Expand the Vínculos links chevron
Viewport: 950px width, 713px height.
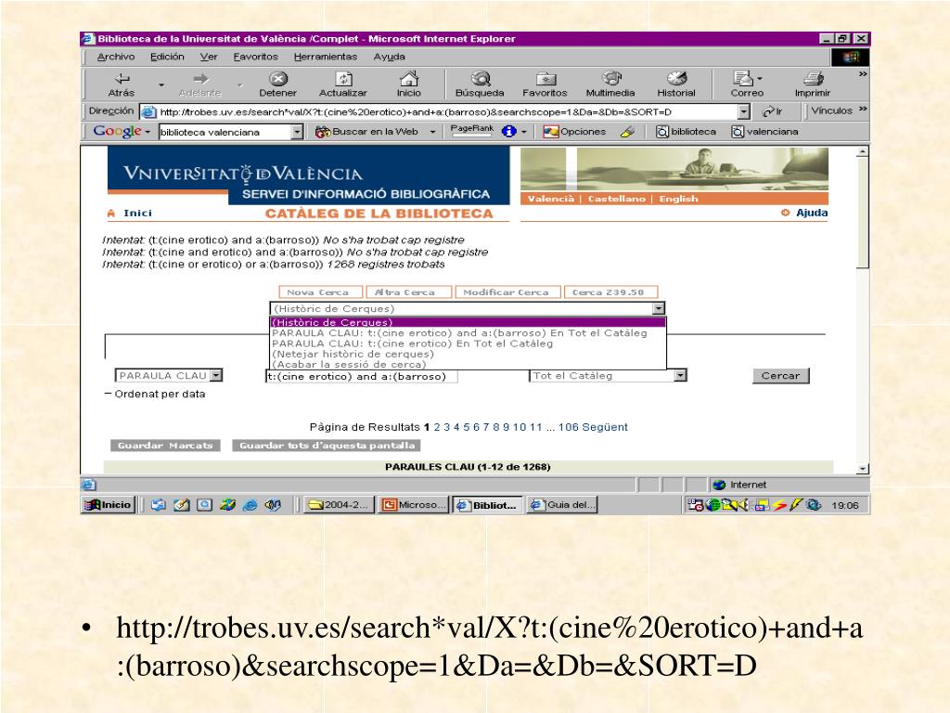coord(863,110)
